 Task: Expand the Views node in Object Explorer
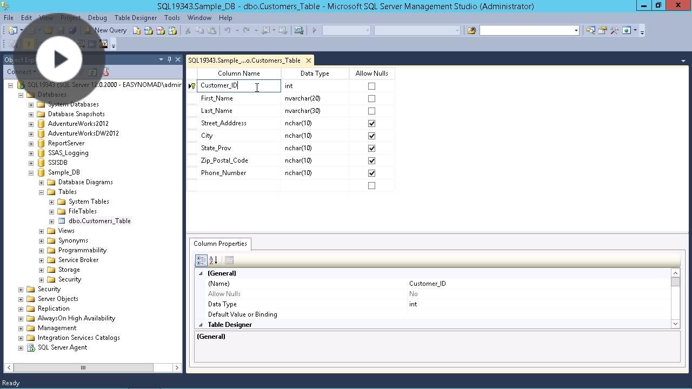(x=41, y=231)
